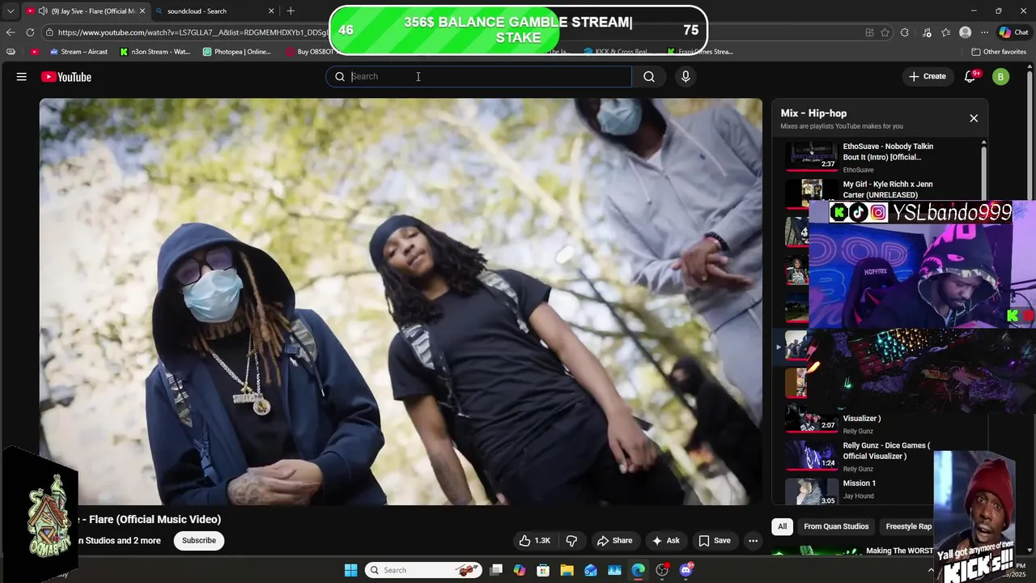Image resolution: width=1036 pixels, height=583 pixels.
Task: Open Microsoft Edge from taskbar
Action: click(x=639, y=570)
